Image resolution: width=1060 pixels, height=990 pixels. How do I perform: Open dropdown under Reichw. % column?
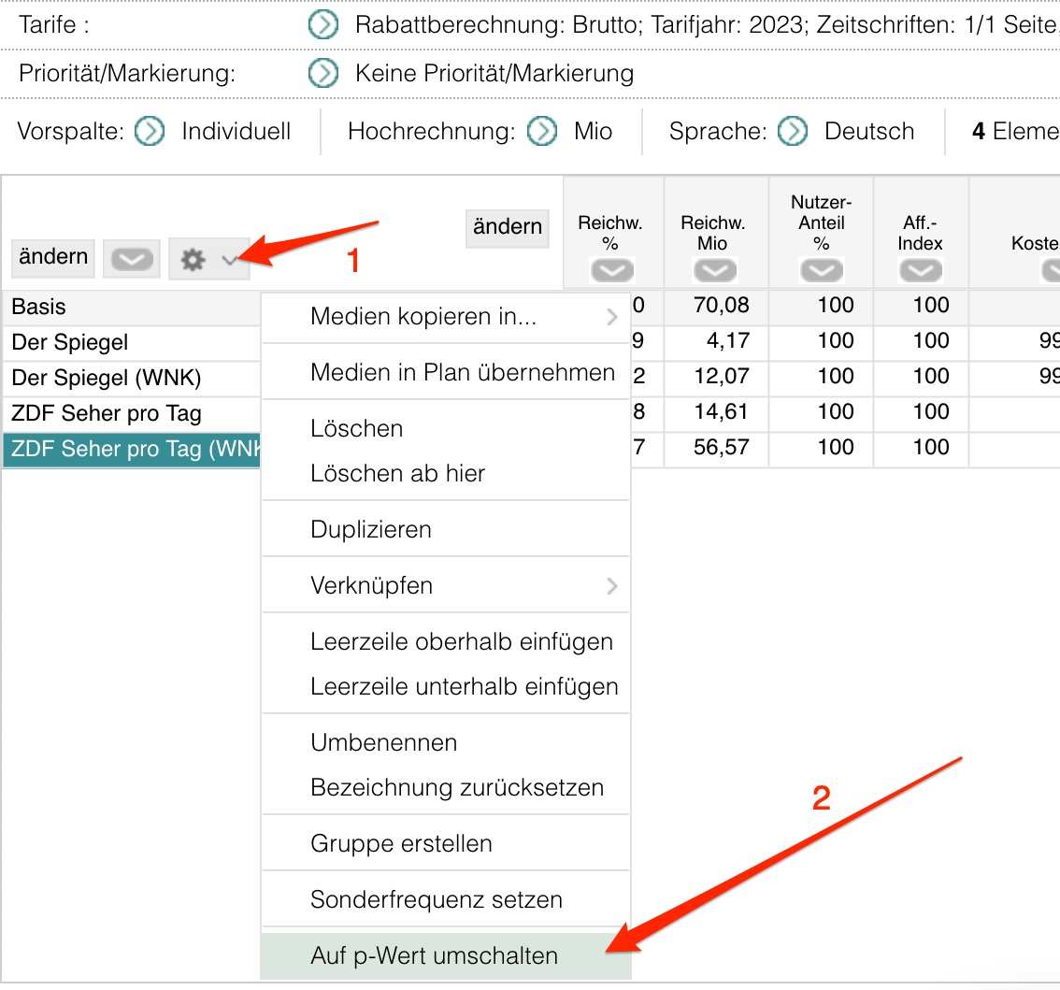click(x=612, y=271)
